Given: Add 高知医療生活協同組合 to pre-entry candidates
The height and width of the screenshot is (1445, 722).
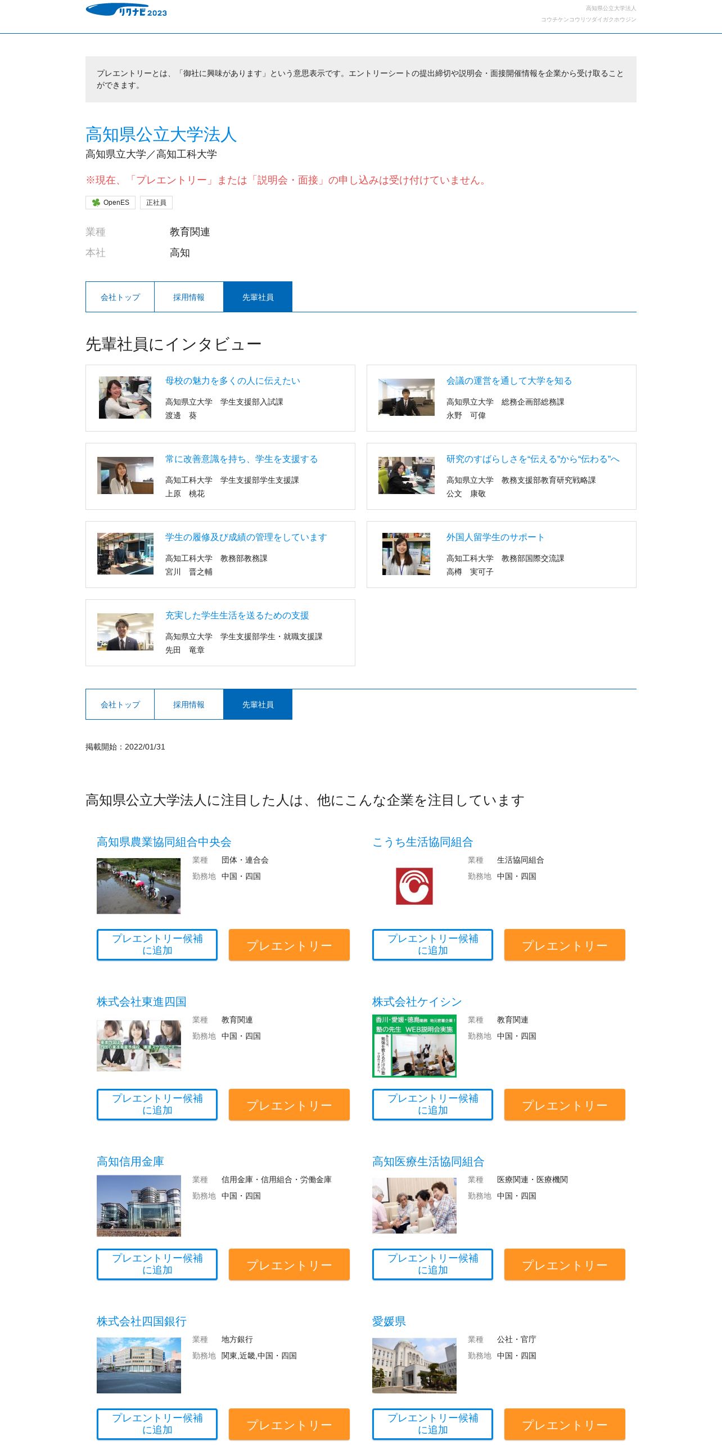Looking at the screenshot, I should (x=432, y=1264).
